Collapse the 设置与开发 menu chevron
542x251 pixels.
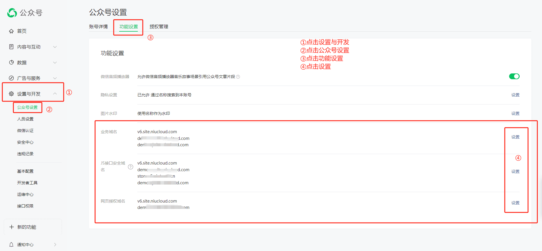(55, 94)
